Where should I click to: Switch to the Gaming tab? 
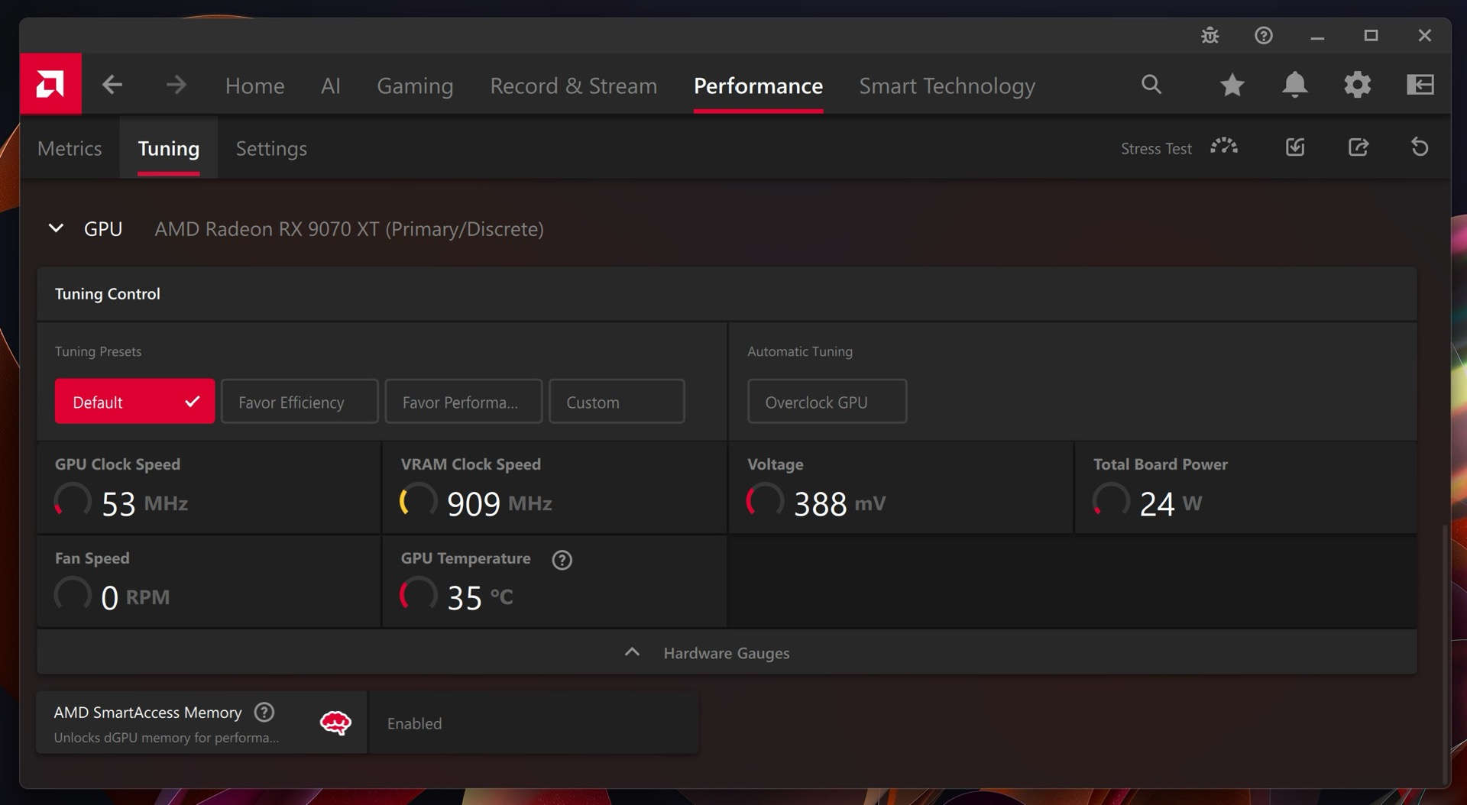pyautogui.click(x=415, y=86)
